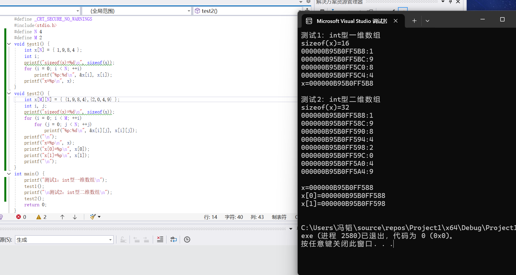The height and width of the screenshot is (275, 516).
Task: Click the 测试1: int型一维数组 console heading
Action: (x=341, y=35)
